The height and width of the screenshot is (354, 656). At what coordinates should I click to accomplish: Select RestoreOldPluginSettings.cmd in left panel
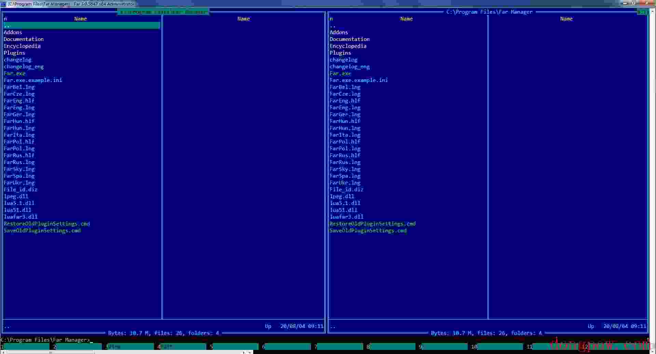(47, 224)
